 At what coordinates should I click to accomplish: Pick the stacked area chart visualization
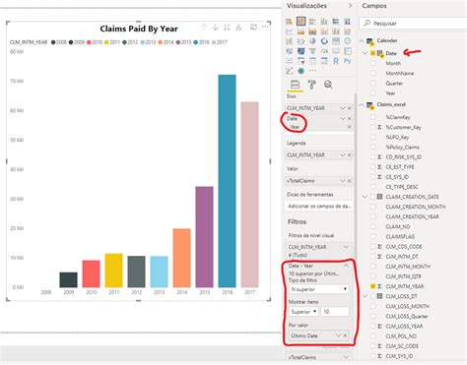tap(312, 31)
